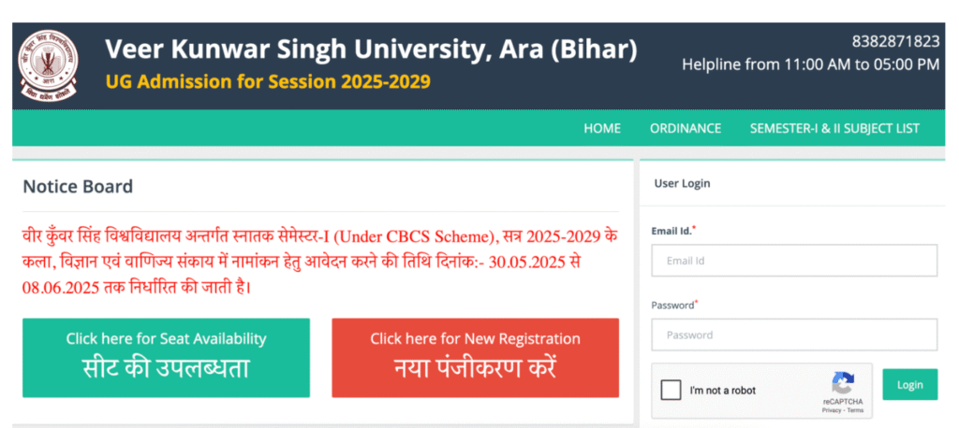Image resolution: width=959 pixels, height=428 pixels.
Task: Click the helpline number 8382871823
Action: pyautogui.click(x=895, y=41)
